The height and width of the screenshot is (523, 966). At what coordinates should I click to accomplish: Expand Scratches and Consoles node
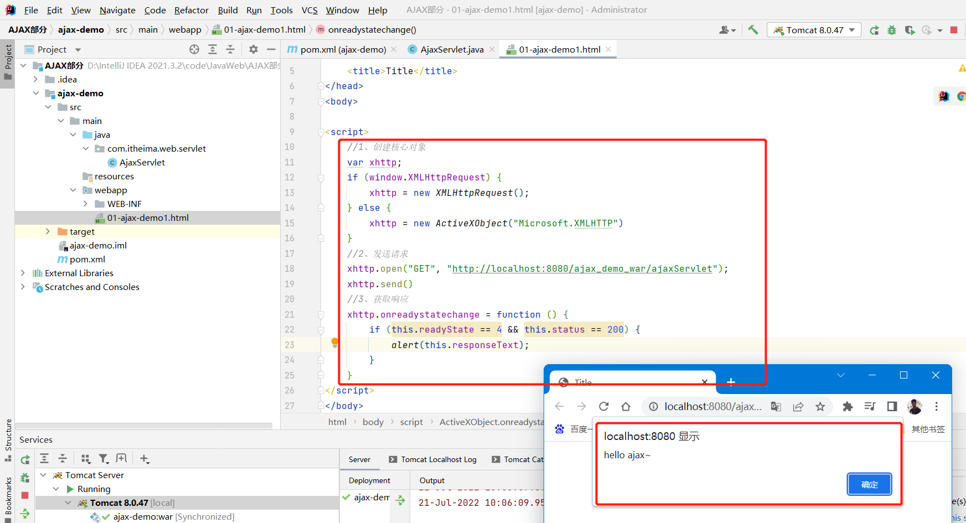pyautogui.click(x=23, y=287)
